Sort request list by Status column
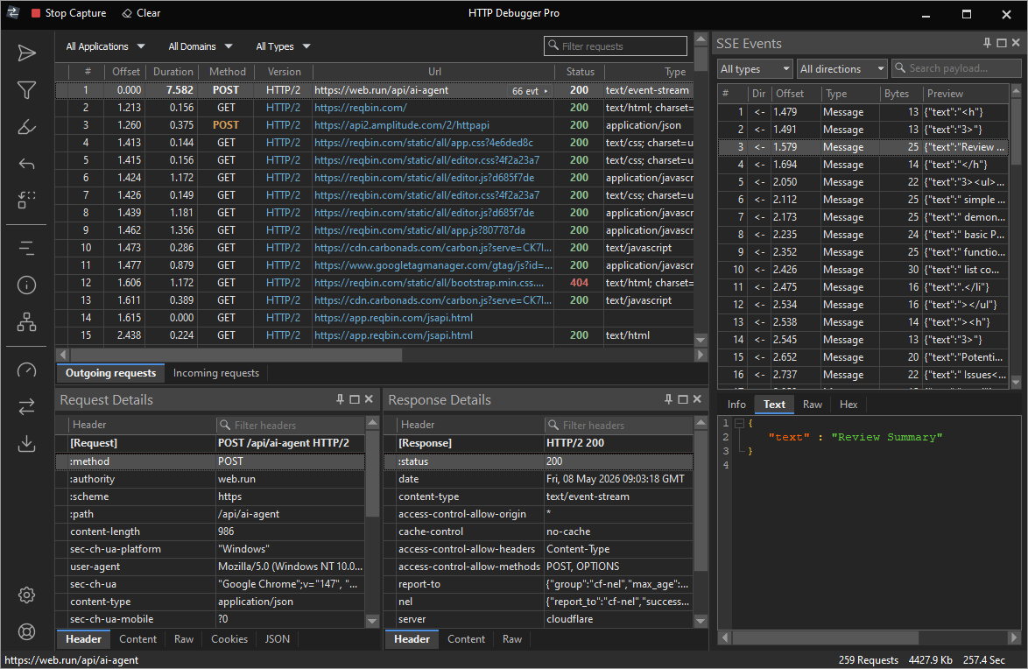The width and height of the screenshot is (1028, 669). [x=580, y=72]
